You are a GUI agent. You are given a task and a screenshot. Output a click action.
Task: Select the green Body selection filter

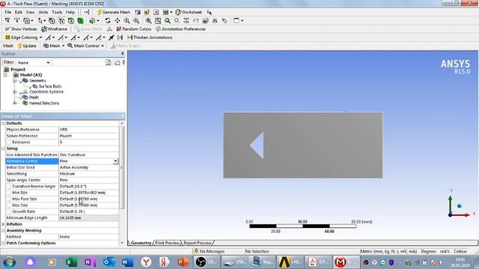click(80, 21)
